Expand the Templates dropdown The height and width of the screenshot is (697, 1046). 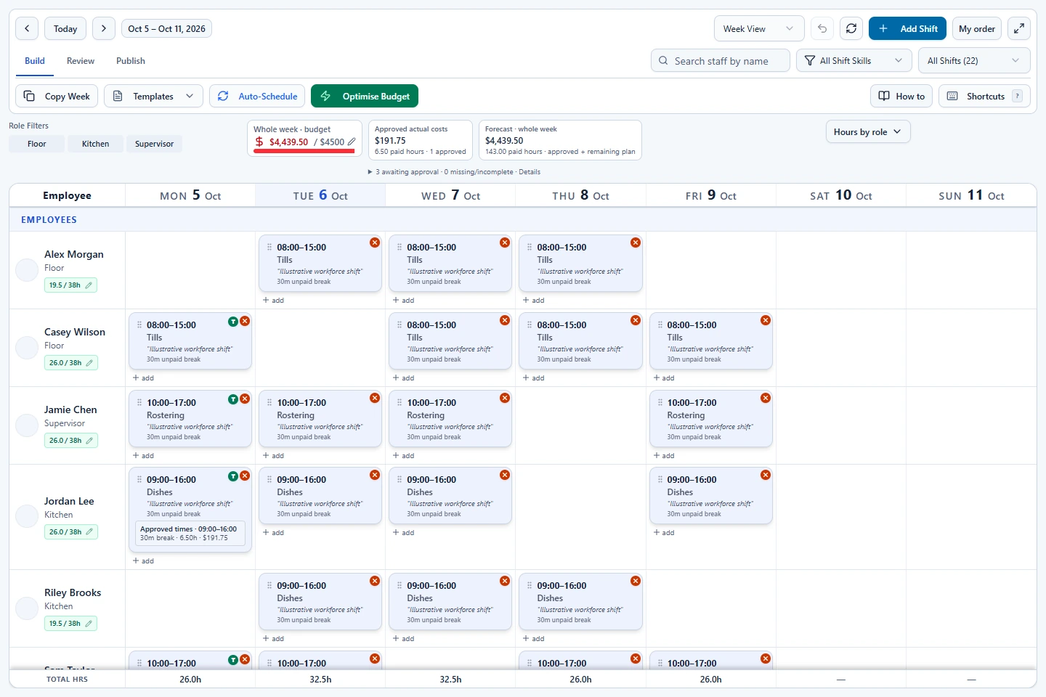point(153,97)
